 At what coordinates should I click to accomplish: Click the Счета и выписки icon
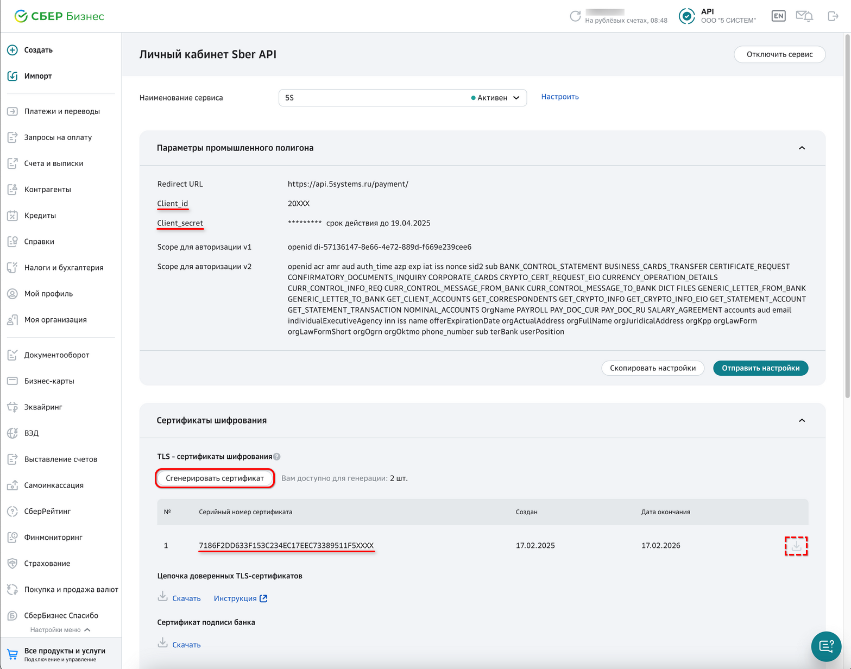[12, 163]
